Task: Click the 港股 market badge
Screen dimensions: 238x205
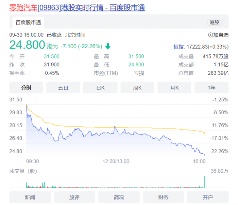Action: (x=215, y=22)
